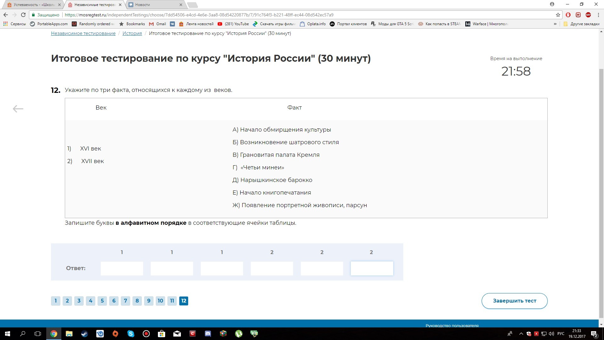Go to question 5

102,301
